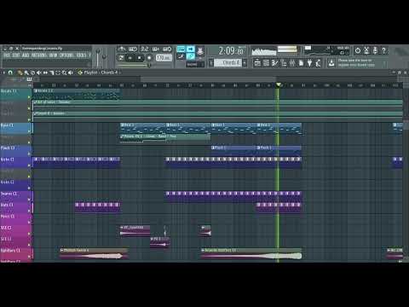Select the mute tool in playlist toolbar

click(x=39, y=72)
